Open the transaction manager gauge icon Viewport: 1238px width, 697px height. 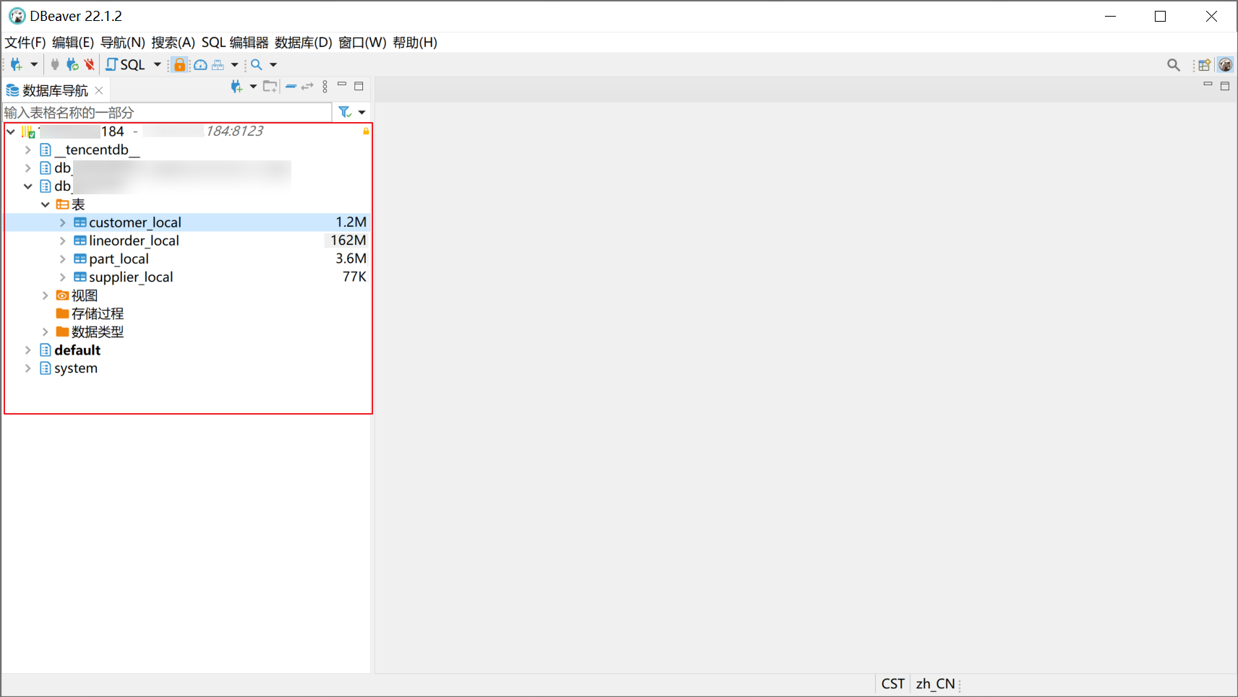coord(200,64)
